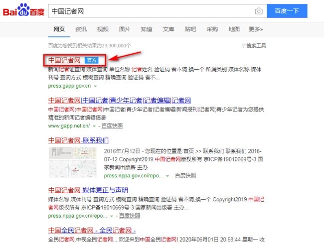Viewport: 324px width, 243px height.
Task: Expand arrow beside 媒体更正与声明 result URL
Action: tap(112, 216)
